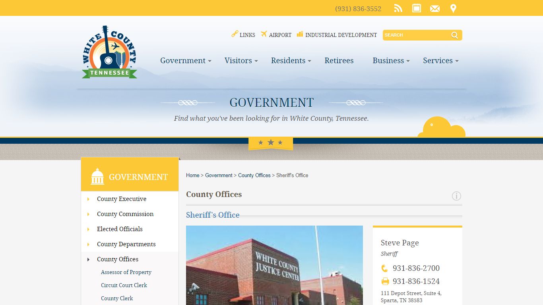Click the Steve Page name
Image resolution: width=543 pixels, height=305 pixels.
click(400, 243)
